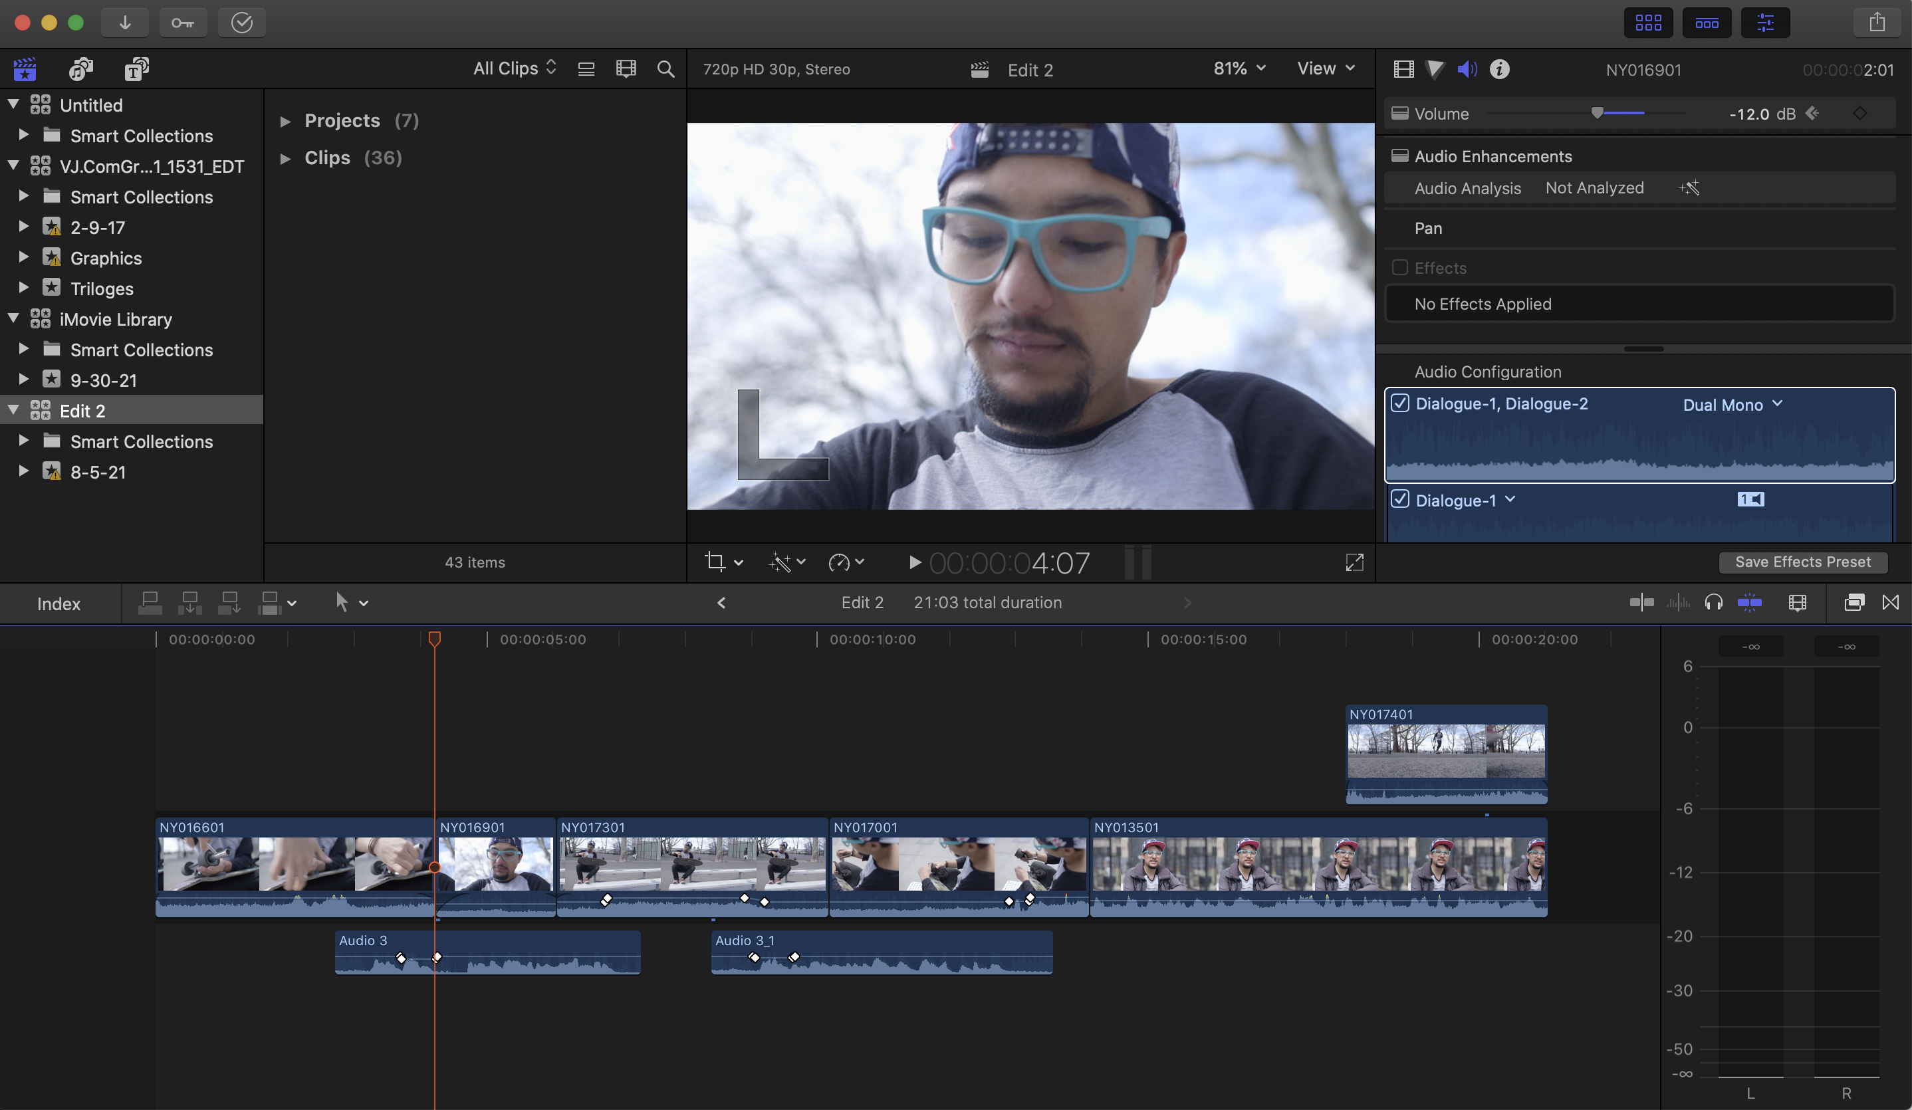The height and width of the screenshot is (1110, 1912).
Task: Click the browser search magnifier icon
Action: (x=665, y=69)
